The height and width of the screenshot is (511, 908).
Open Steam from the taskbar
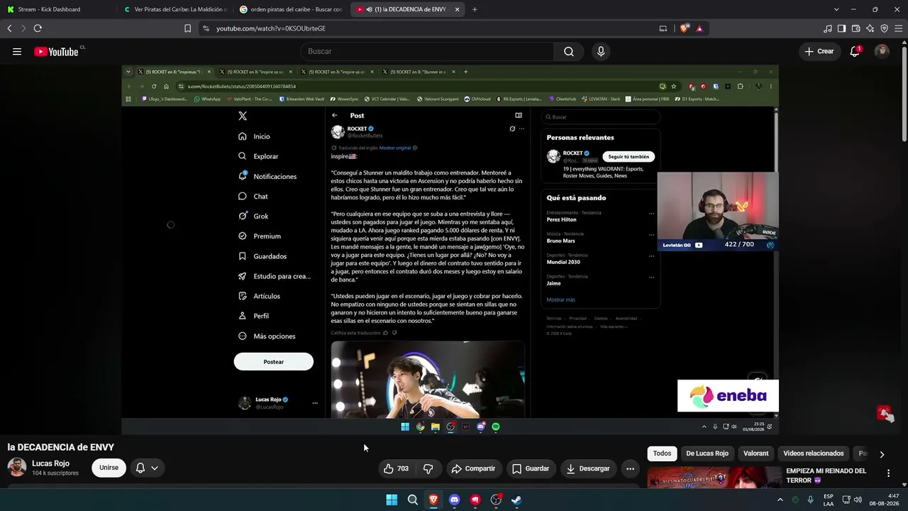[517, 500]
